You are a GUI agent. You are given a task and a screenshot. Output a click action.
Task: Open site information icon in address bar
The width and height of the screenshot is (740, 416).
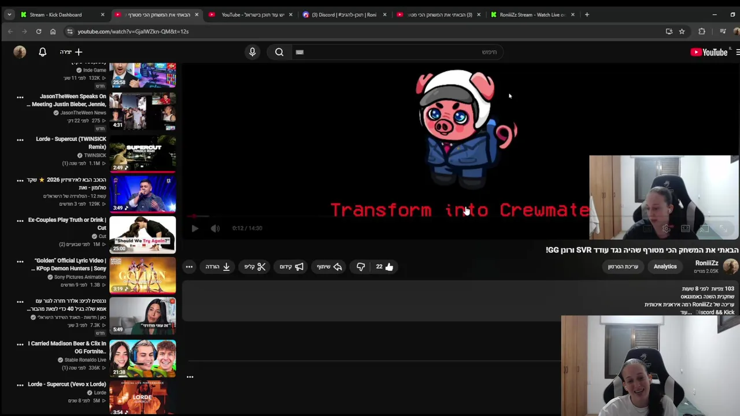[69, 31]
